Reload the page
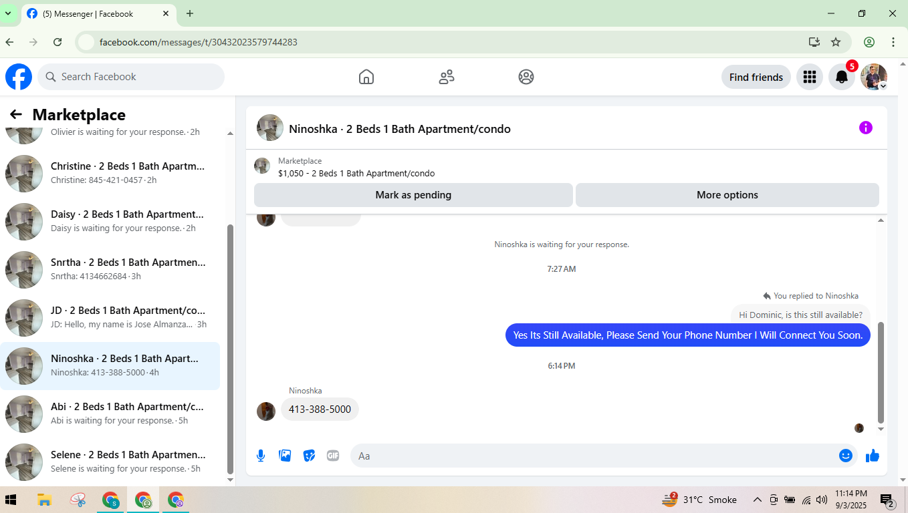Screen dimensions: 908x513 tap(58, 42)
